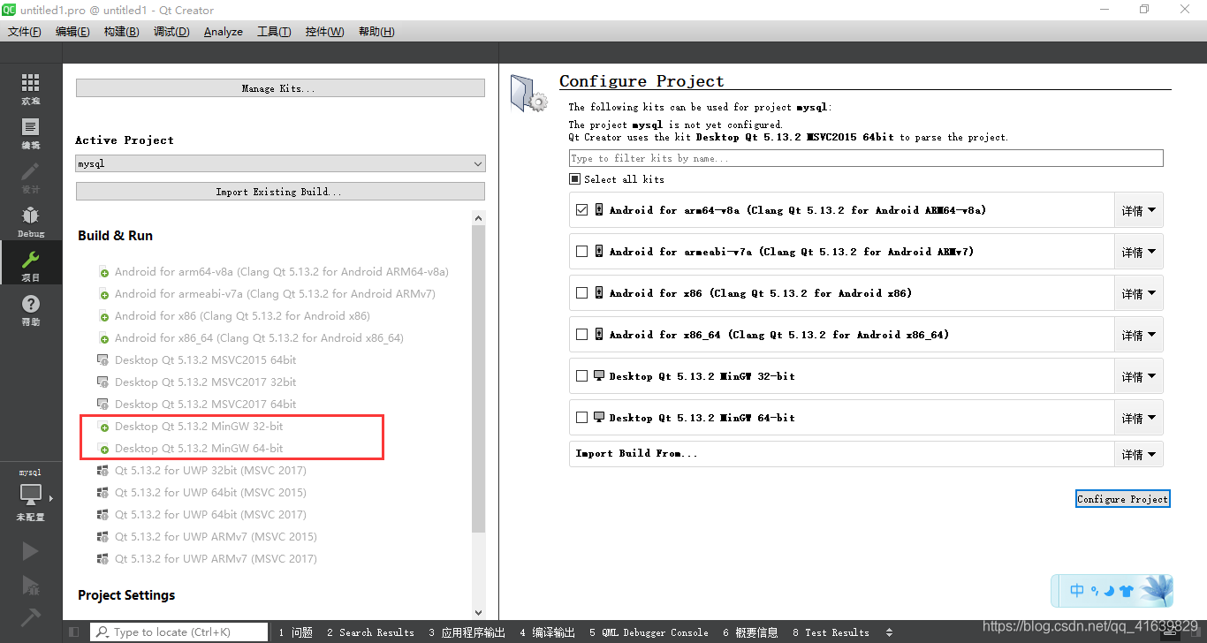Open the 调试(D) menu
The width and height of the screenshot is (1207, 643).
(x=171, y=32)
